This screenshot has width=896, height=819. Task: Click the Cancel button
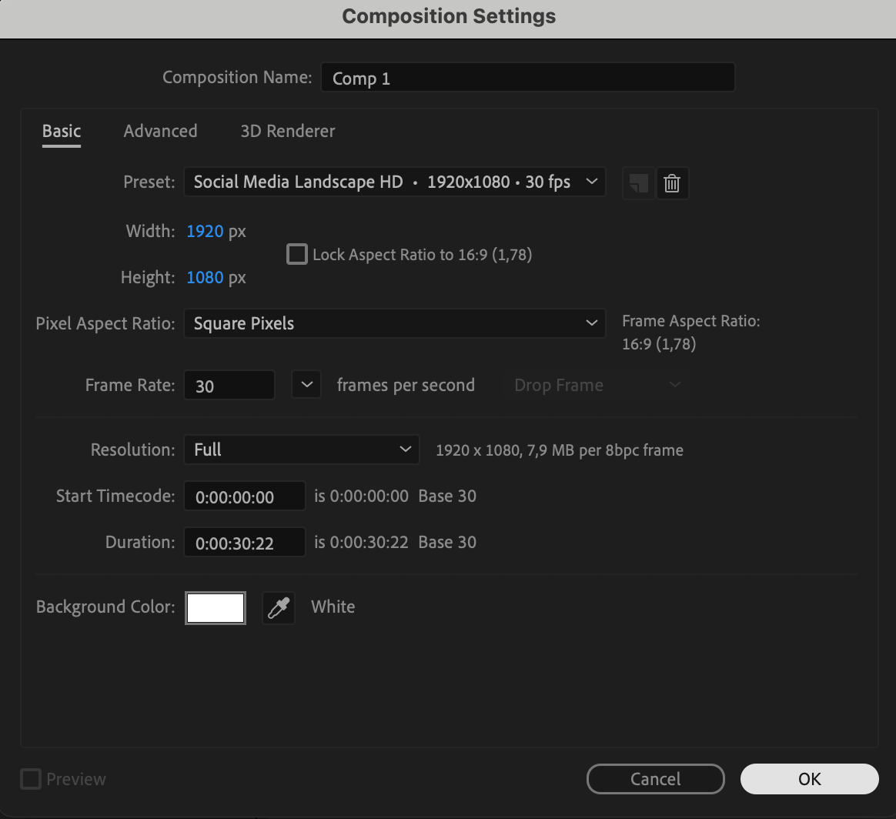click(x=655, y=779)
